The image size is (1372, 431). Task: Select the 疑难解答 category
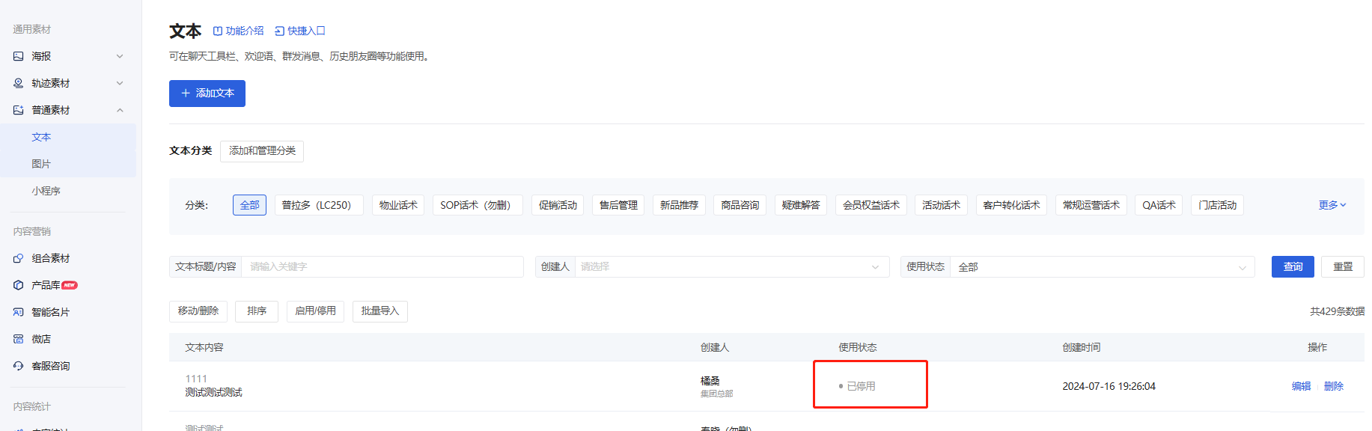pyautogui.click(x=801, y=205)
